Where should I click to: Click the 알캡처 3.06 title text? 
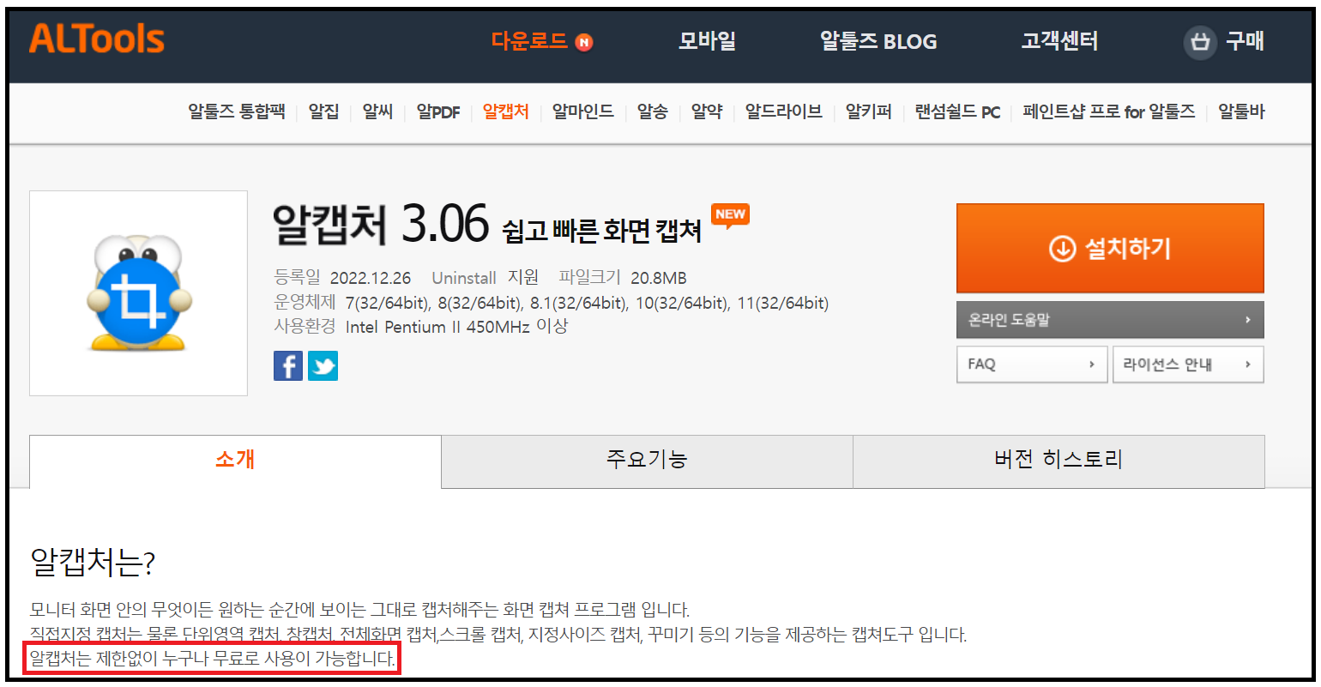(380, 224)
